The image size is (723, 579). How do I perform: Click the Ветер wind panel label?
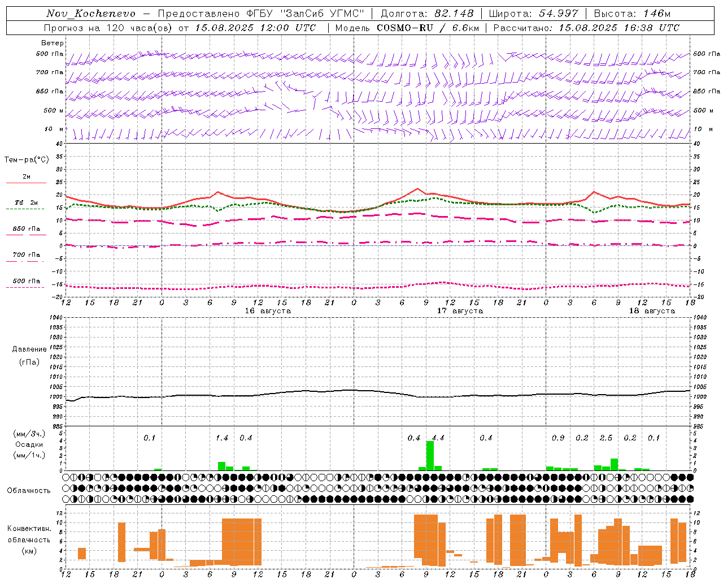pos(53,43)
